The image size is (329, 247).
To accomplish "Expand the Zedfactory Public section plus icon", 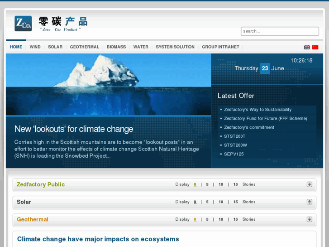I will [310, 184].
